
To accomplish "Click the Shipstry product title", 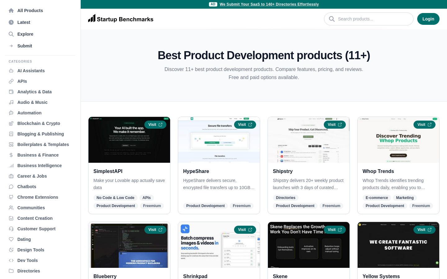I will pos(283,171).
